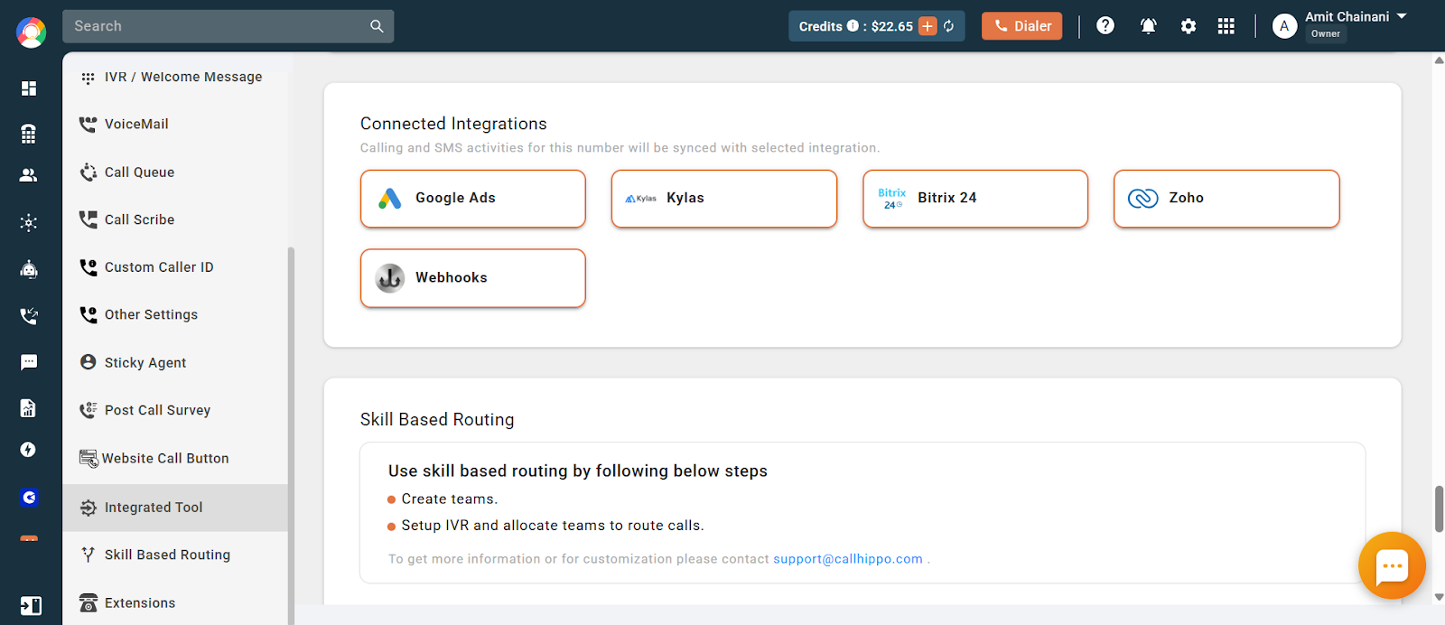
Task: Open the live chat support bubble
Action: 1392,565
